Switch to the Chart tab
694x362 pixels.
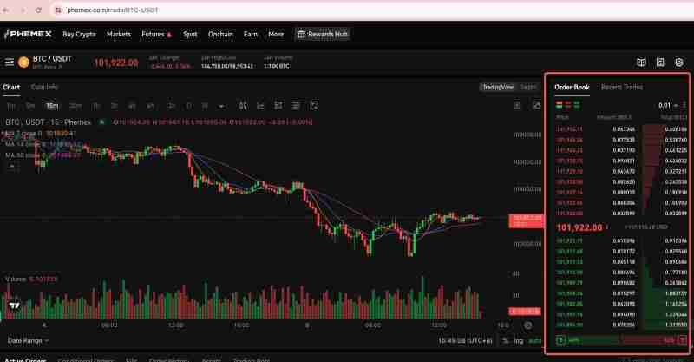[x=11, y=88]
